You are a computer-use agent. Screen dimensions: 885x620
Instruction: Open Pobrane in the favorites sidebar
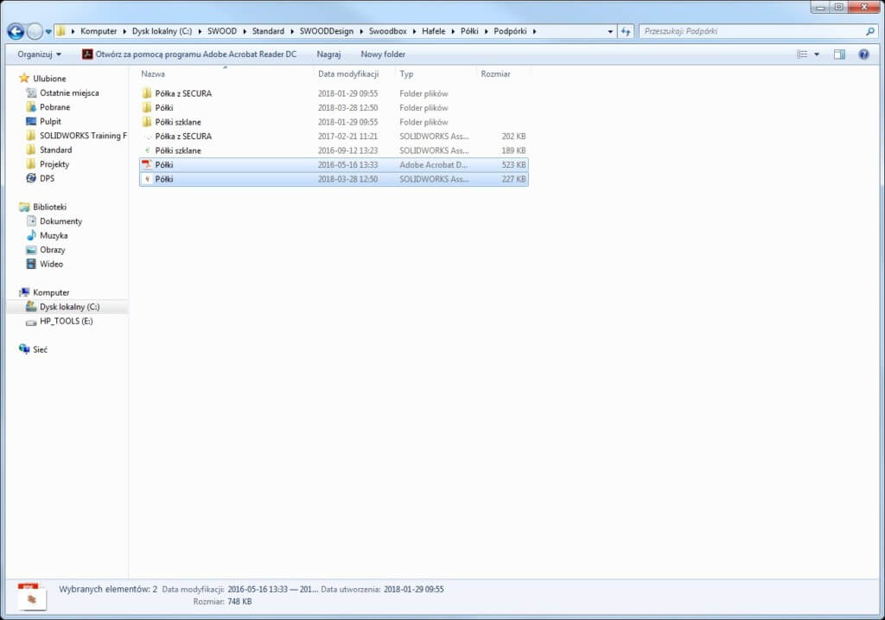coord(54,107)
